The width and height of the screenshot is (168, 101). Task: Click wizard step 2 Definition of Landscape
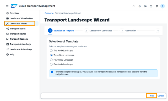(98, 31)
